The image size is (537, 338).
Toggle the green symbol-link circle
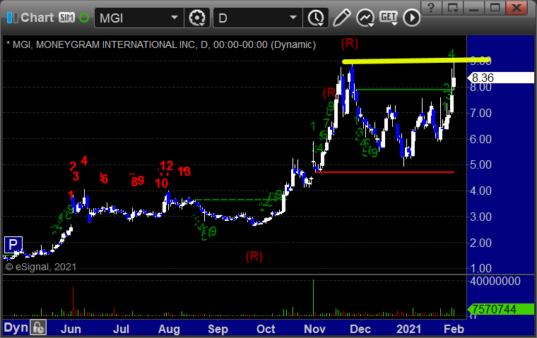(x=84, y=18)
